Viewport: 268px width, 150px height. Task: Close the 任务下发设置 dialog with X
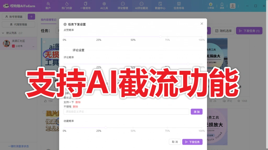coord(202,24)
